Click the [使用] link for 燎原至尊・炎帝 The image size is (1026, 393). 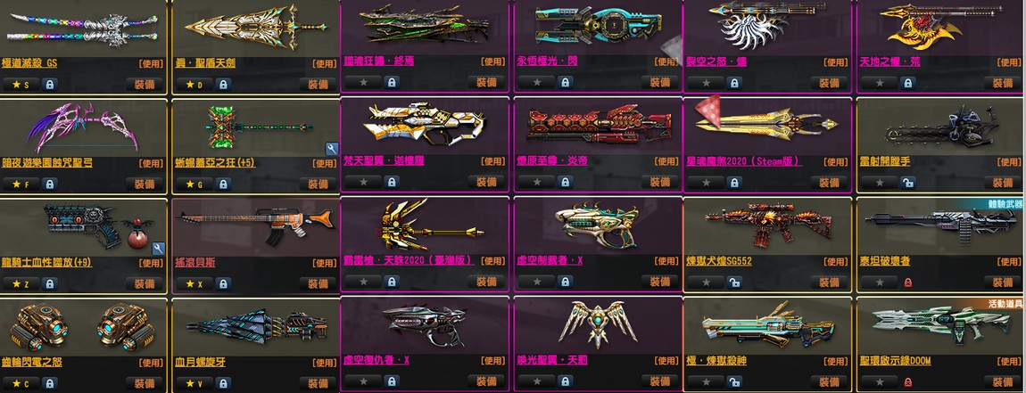666,162
